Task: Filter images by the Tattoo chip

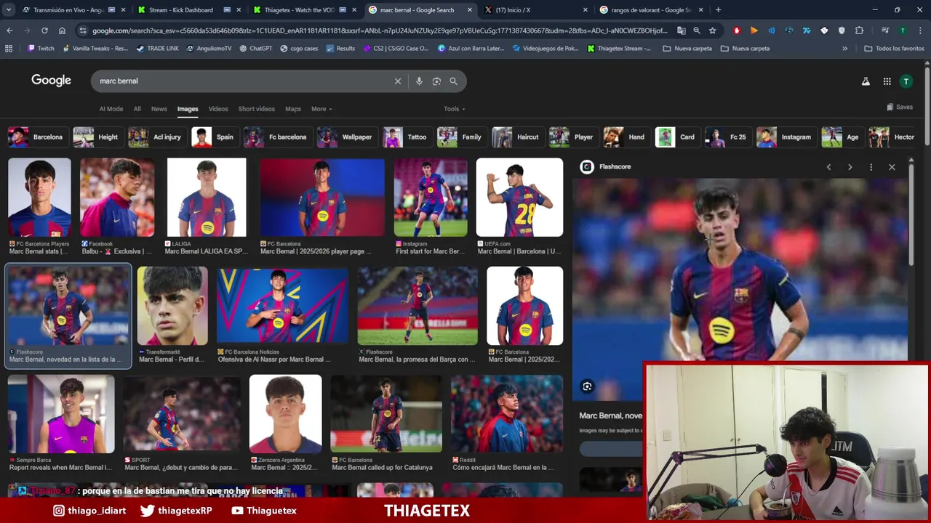Action: tap(406, 137)
